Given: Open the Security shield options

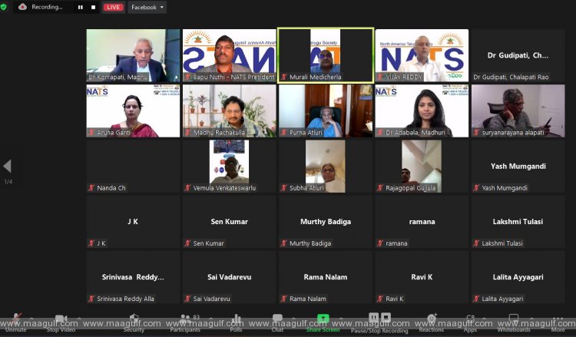Looking at the screenshot, I should click(134, 319).
